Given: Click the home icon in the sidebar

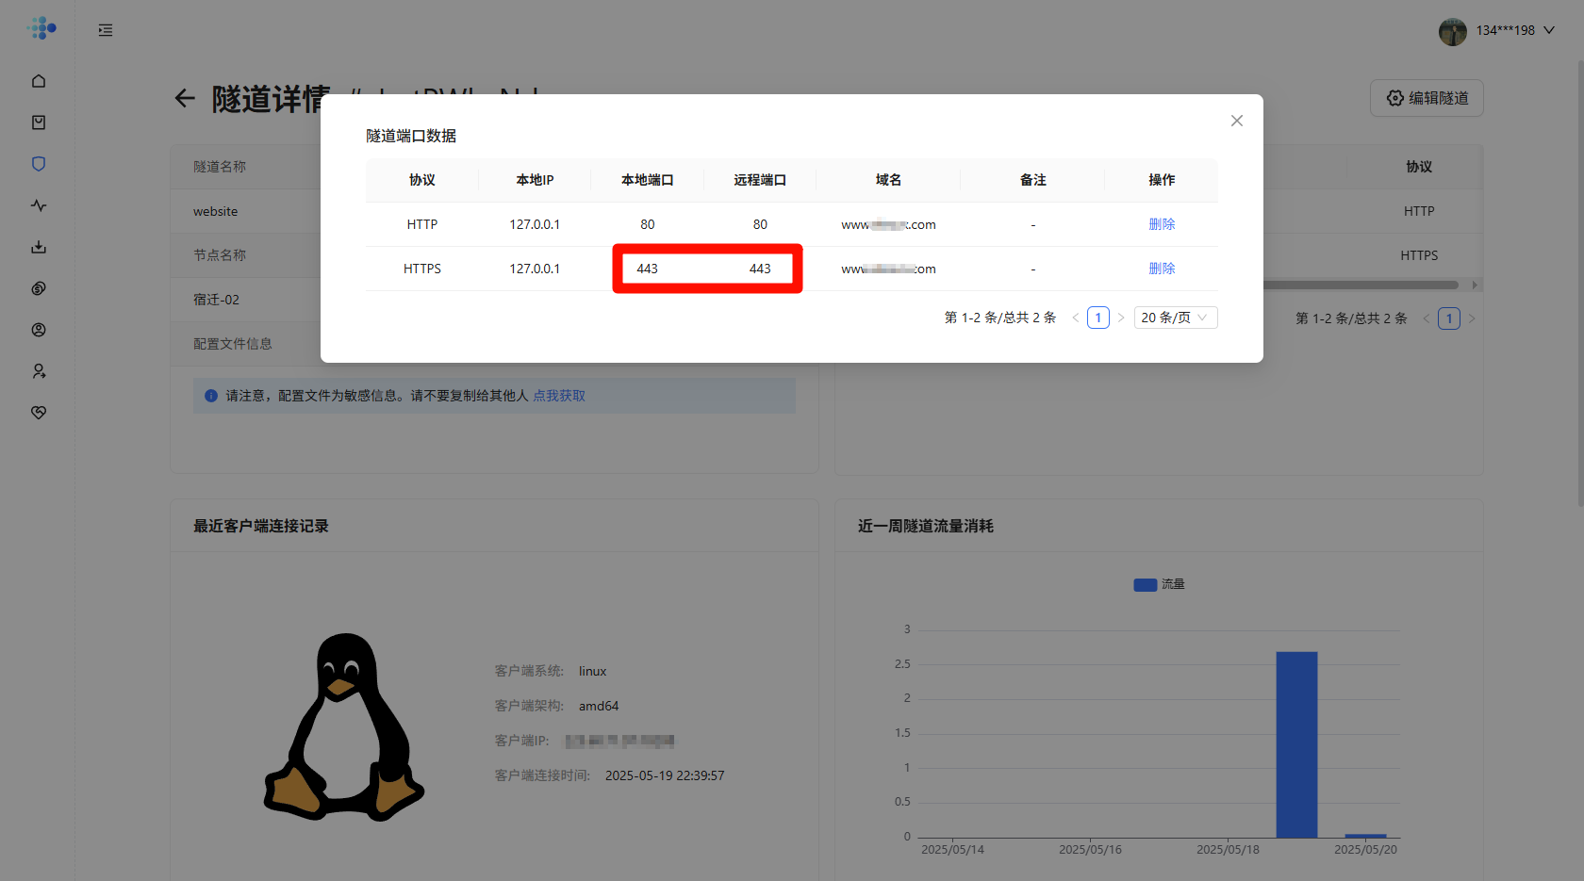Looking at the screenshot, I should pos(39,81).
